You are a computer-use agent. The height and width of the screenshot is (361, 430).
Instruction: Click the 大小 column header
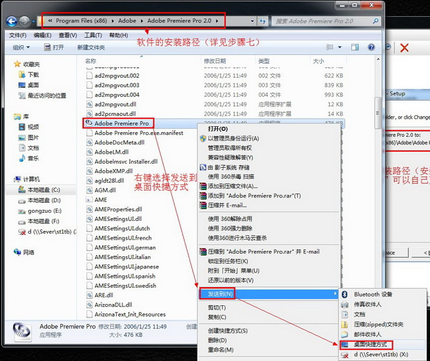[318, 61]
